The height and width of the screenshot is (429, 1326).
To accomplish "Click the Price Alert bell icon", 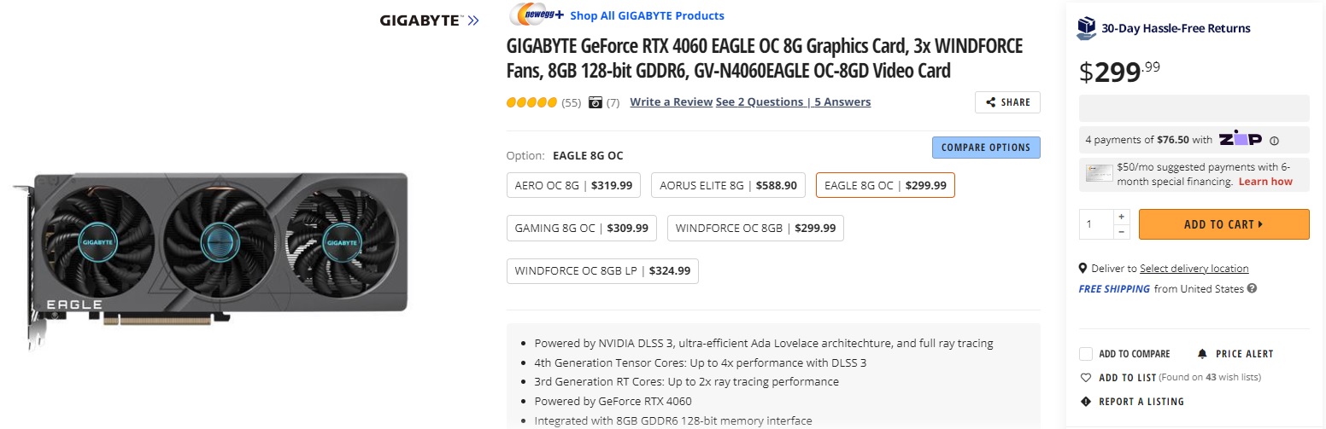I will (1203, 354).
